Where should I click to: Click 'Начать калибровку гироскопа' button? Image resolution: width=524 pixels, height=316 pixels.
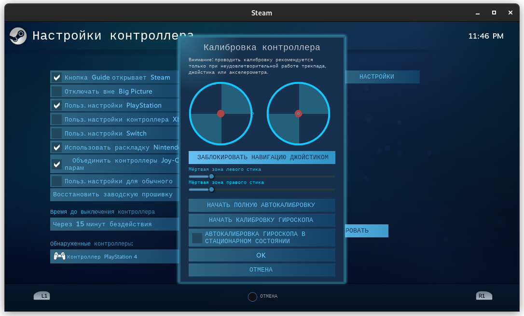coord(262,220)
